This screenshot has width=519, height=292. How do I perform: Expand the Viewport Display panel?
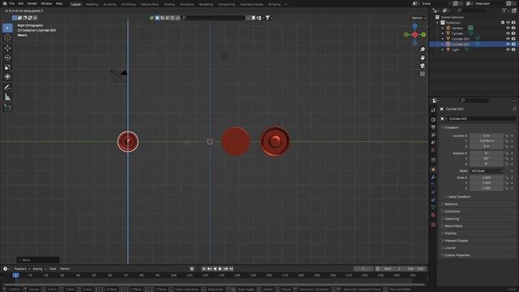tap(456, 241)
